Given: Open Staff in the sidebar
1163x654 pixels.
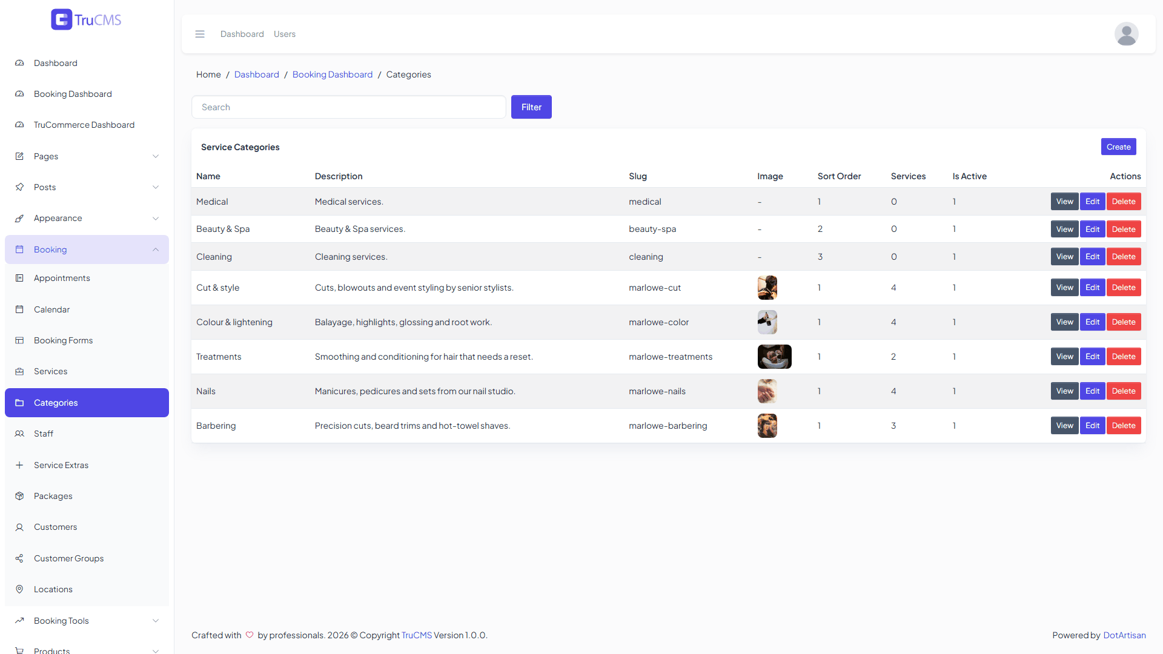Looking at the screenshot, I should pos(87,434).
